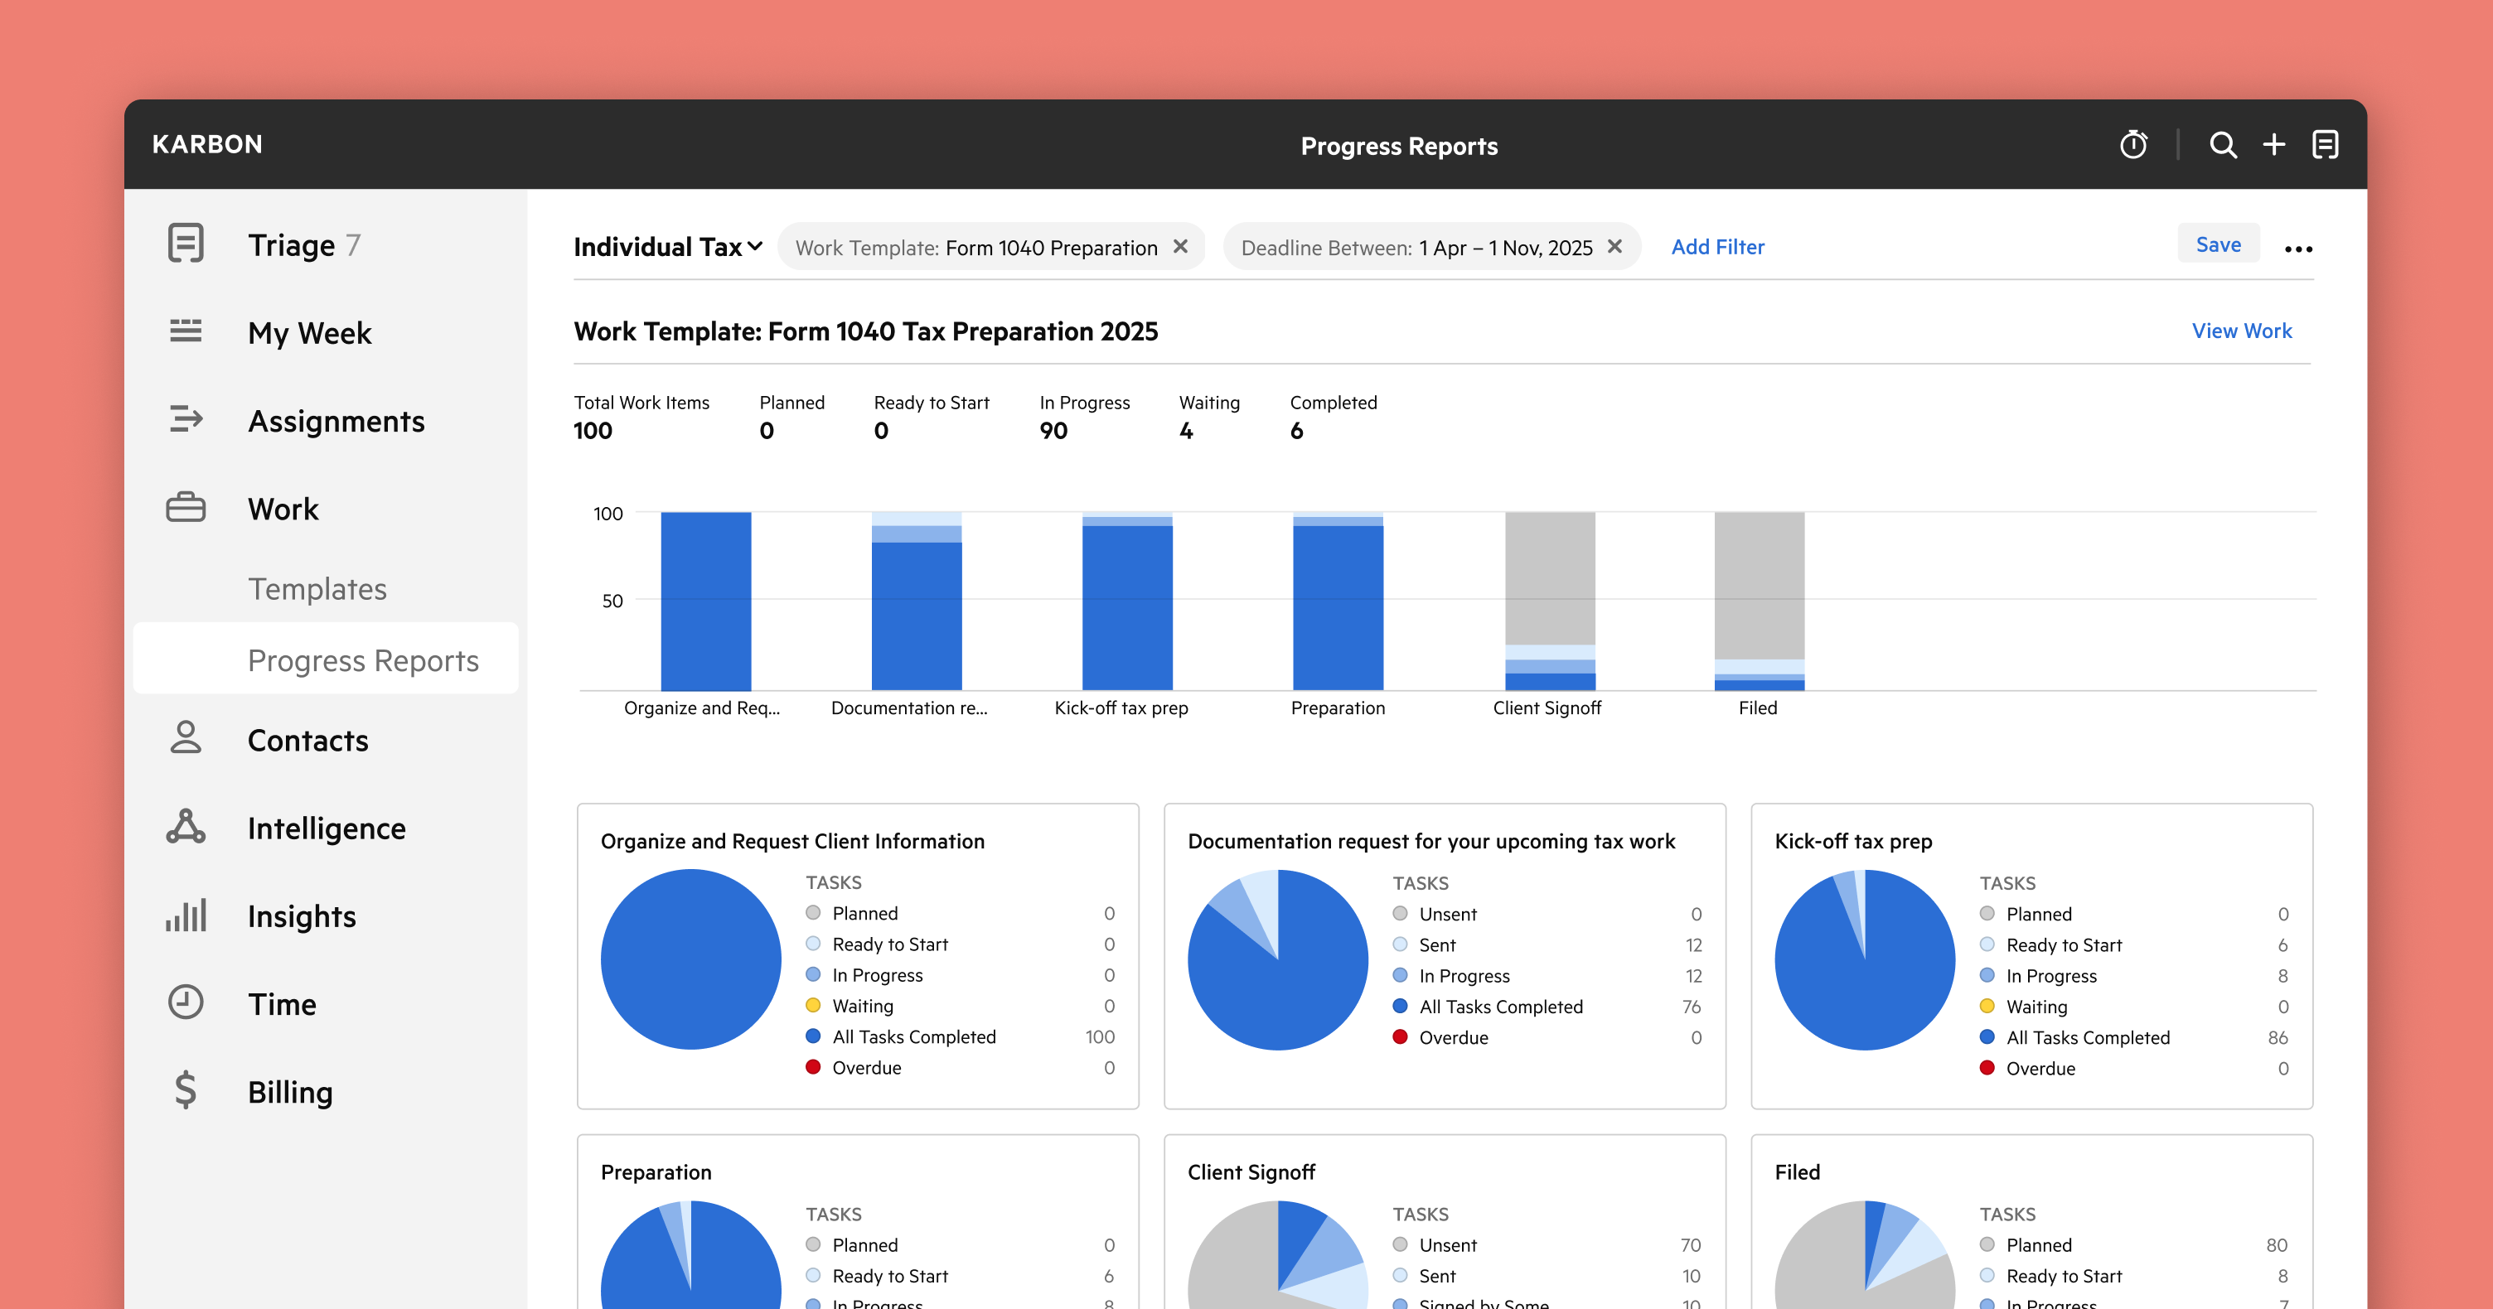Click the Intelligence network icon
Screen dimensions: 2493x1309
pos(185,827)
